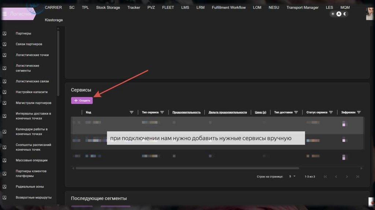
Task: Open the Kisstorage tab
Action: (54, 20)
